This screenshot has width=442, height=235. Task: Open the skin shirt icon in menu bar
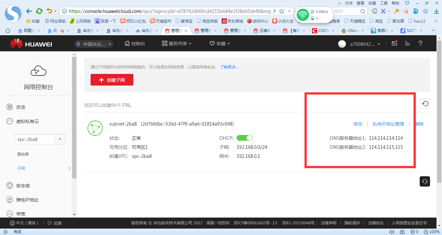[x=407, y=3]
